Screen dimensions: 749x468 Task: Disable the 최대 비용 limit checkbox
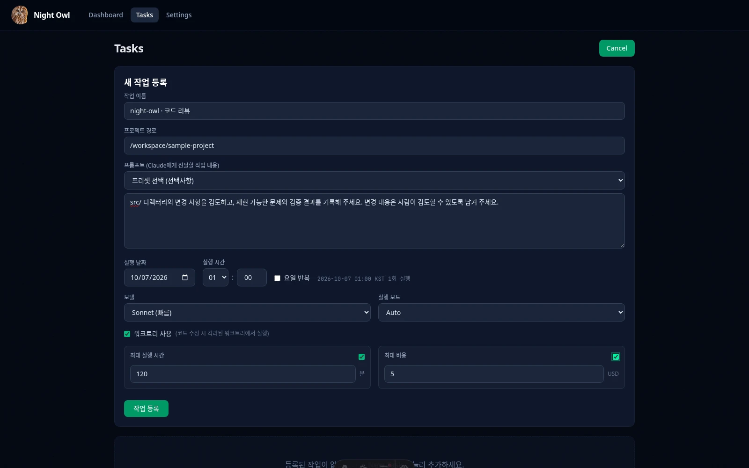[x=616, y=357]
